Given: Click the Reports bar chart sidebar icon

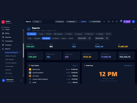Looking at the screenshot, I should coord(3,49).
